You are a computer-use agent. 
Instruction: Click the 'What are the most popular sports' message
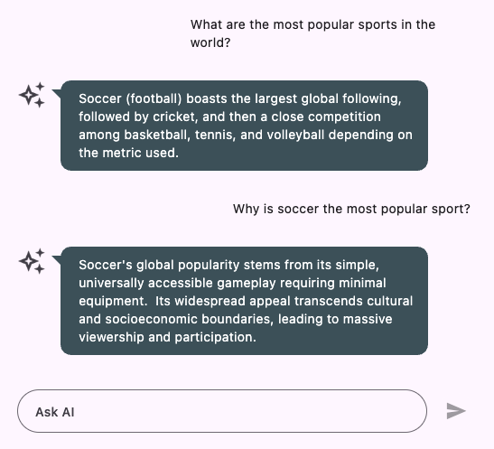(312, 33)
